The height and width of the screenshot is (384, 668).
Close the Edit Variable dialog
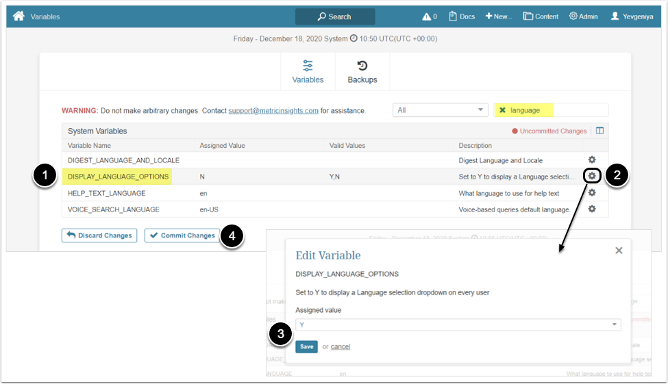[x=619, y=251]
